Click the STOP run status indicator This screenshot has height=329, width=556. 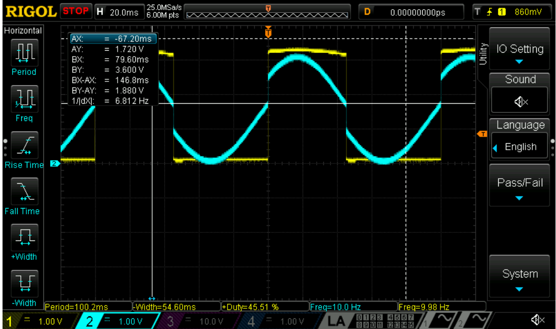click(x=76, y=11)
